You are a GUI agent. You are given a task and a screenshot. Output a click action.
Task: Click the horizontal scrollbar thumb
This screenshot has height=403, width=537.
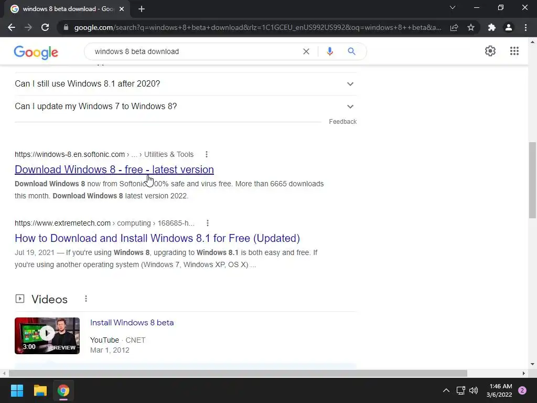point(238,373)
